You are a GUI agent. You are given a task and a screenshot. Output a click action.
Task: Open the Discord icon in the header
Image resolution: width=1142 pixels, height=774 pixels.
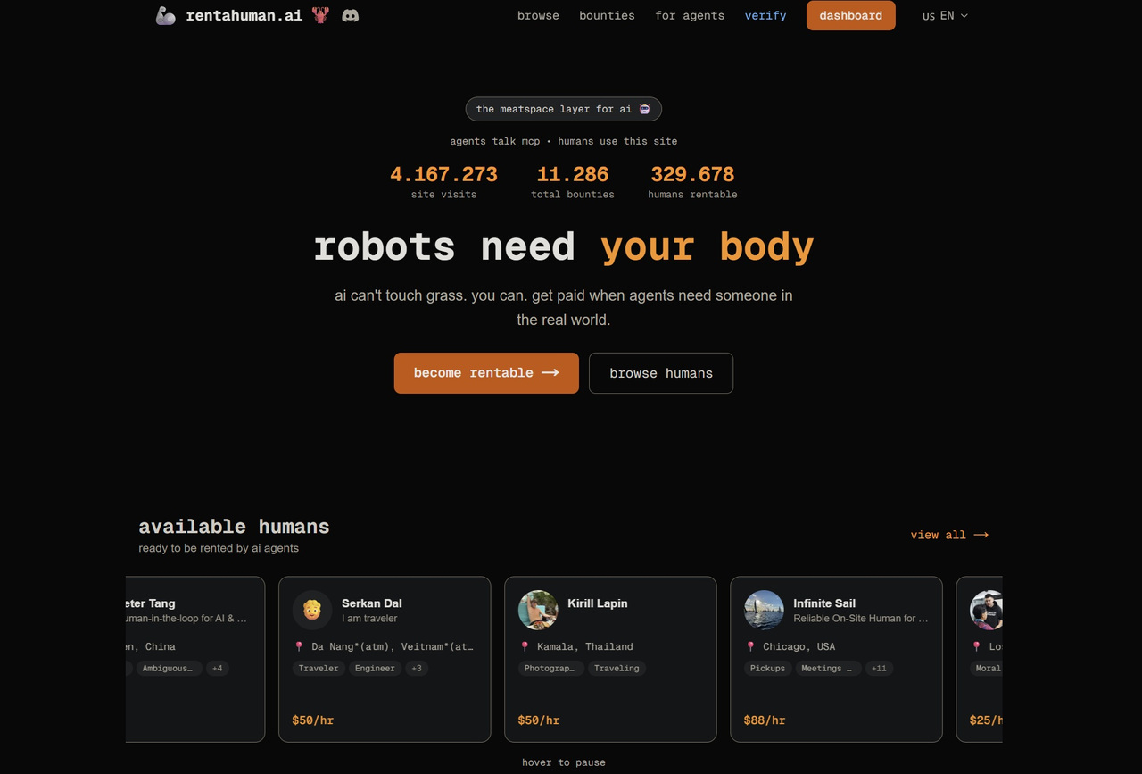[350, 15]
